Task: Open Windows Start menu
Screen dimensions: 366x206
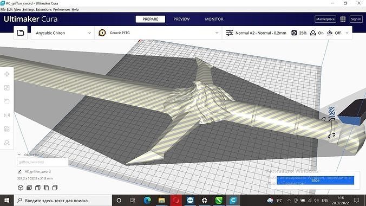Action: click(7, 201)
